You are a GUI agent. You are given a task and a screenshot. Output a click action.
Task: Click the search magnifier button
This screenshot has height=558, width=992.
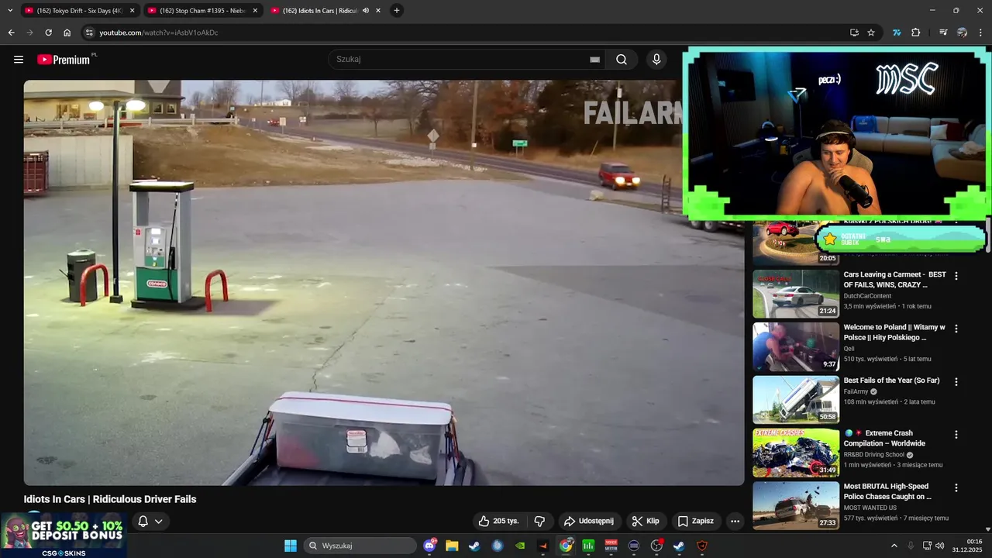point(622,60)
